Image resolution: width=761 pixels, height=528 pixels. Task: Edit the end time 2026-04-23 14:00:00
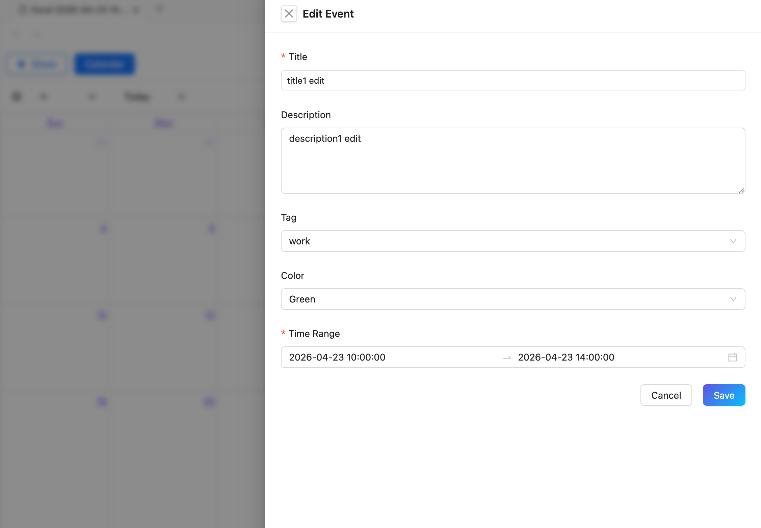pyautogui.click(x=566, y=357)
